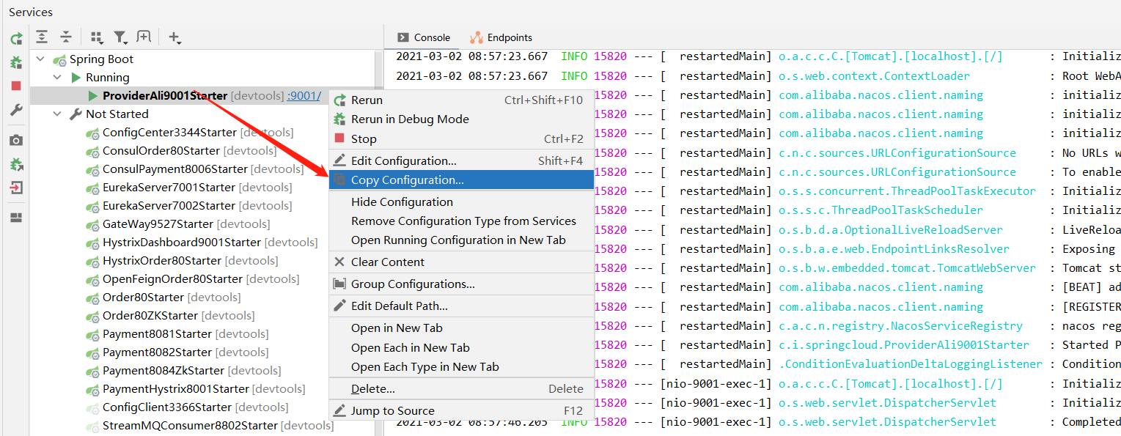Select Copy Configuration... menu entry
The height and width of the screenshot is (436, 1121).
tap(461, 180)
